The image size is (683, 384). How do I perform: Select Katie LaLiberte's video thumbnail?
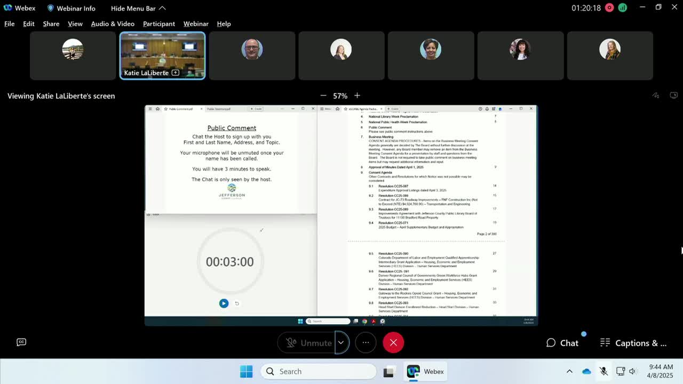coord(162,55)
